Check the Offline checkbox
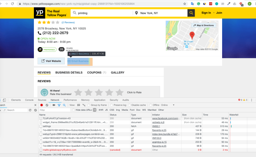 [150, 105]
